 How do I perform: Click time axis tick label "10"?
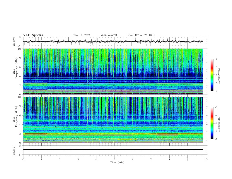pyautogui.click(x=206, y=159)
